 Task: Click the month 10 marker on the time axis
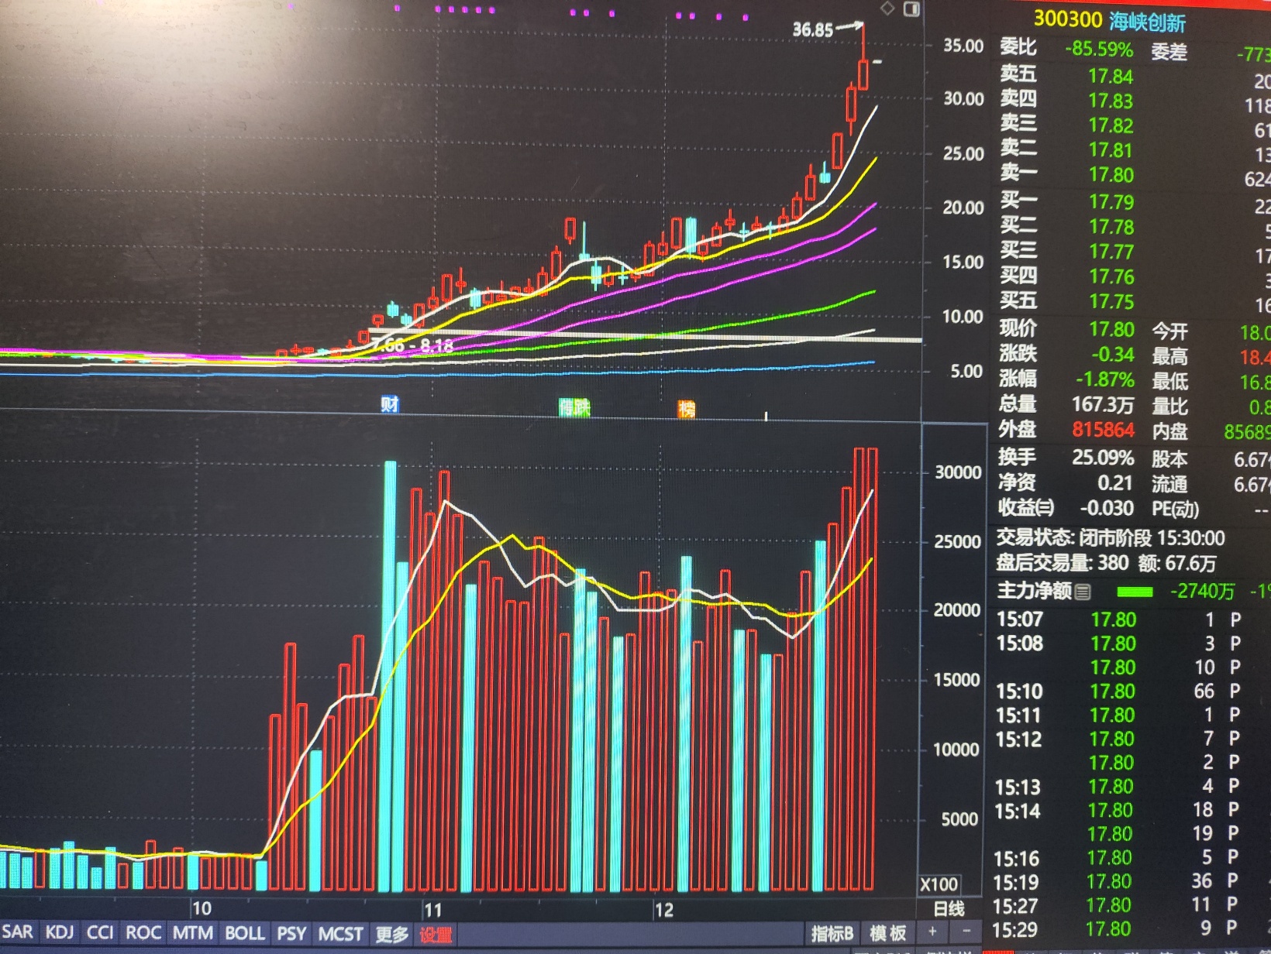(x=201, y=908)
